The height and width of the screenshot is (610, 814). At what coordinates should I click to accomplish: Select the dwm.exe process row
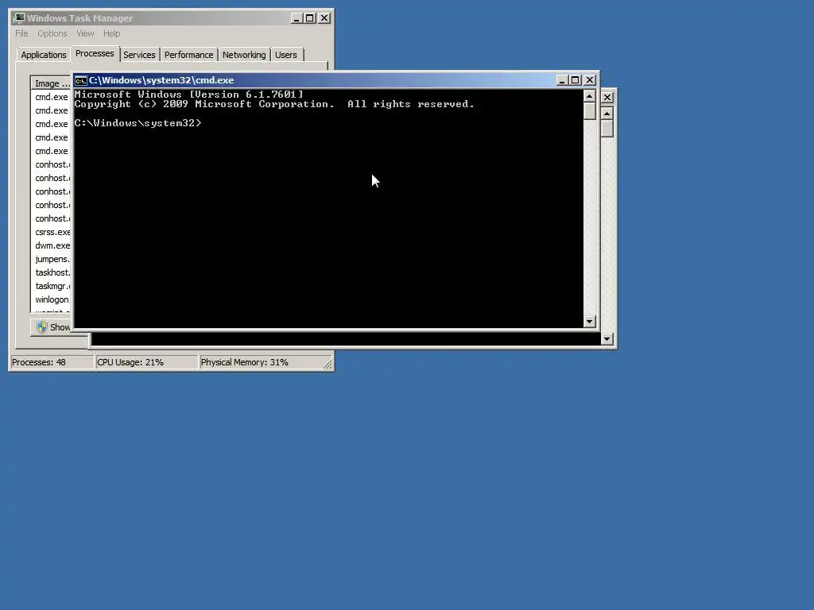(x=52, y=246)
